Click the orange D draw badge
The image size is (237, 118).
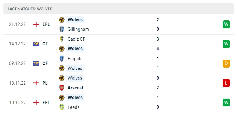[x=226, y=63]
